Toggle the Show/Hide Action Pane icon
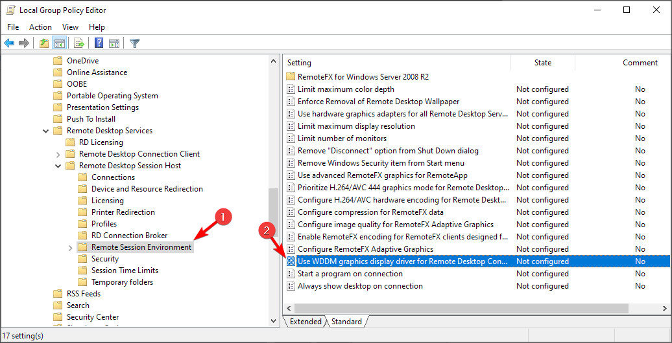The height and width of the screenshot is (343, 672). point(114,43)
